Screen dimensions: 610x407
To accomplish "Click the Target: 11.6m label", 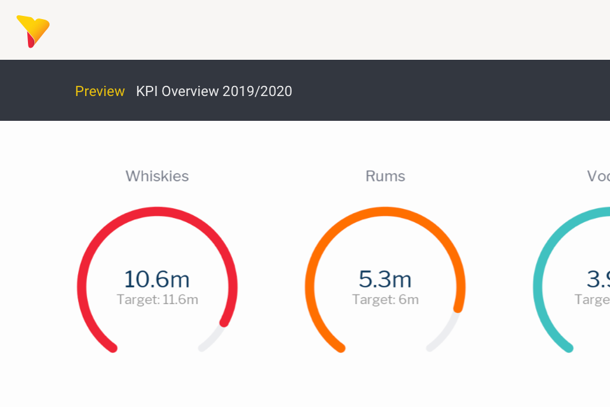I will click(x=157, y=300).
